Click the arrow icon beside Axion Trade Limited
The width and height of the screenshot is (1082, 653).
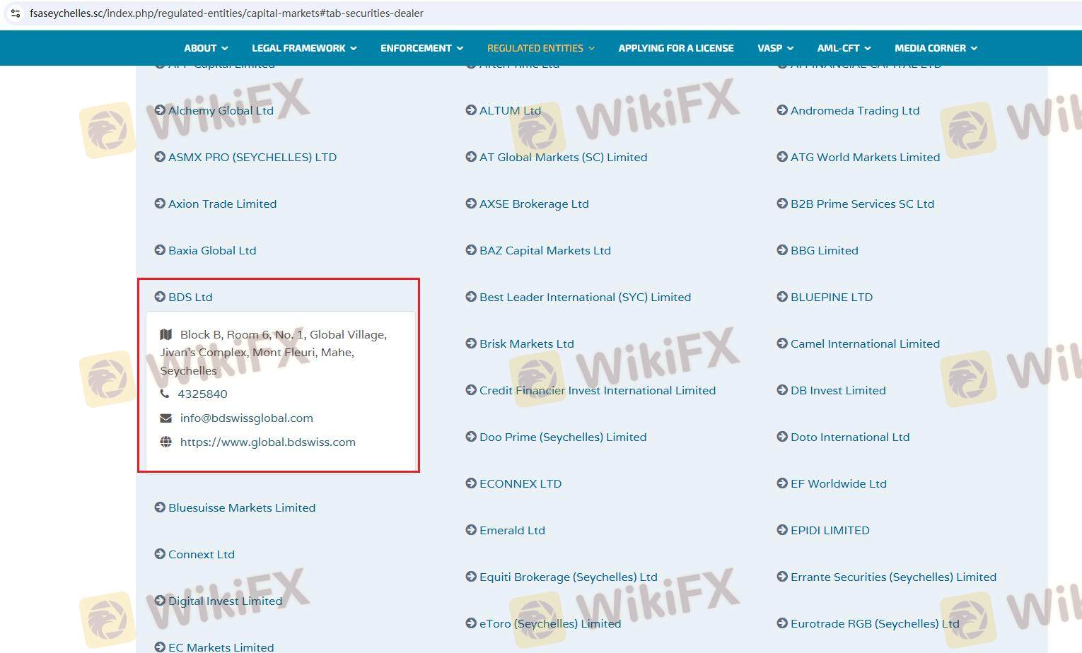pyautogui.click(x=160, y=204)
